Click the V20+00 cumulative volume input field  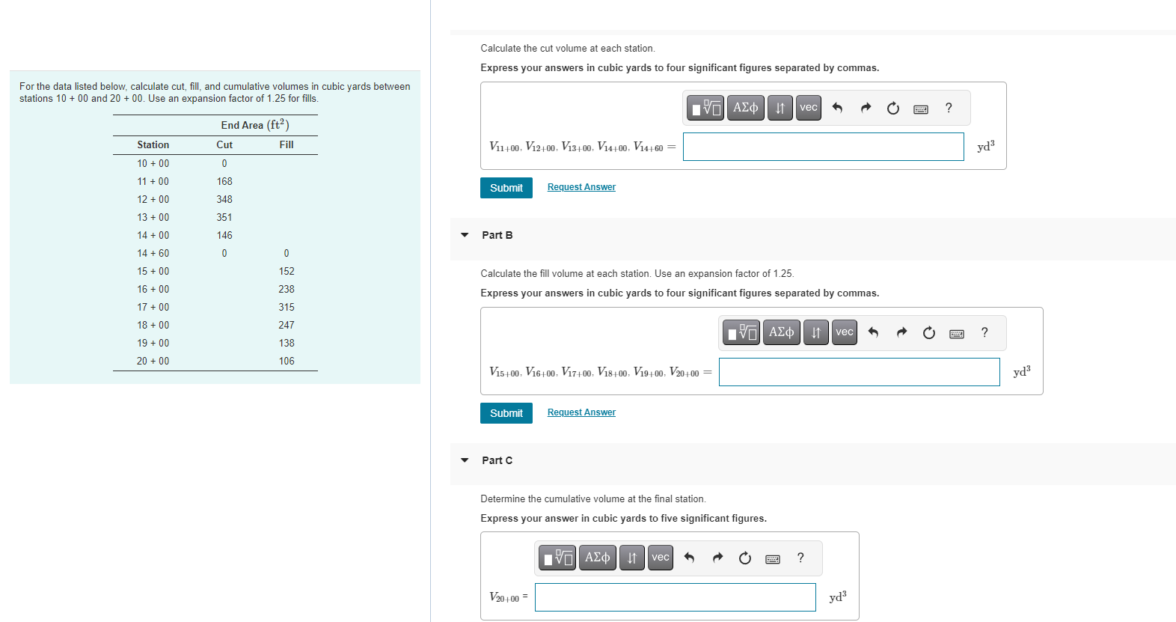[675, 597]
